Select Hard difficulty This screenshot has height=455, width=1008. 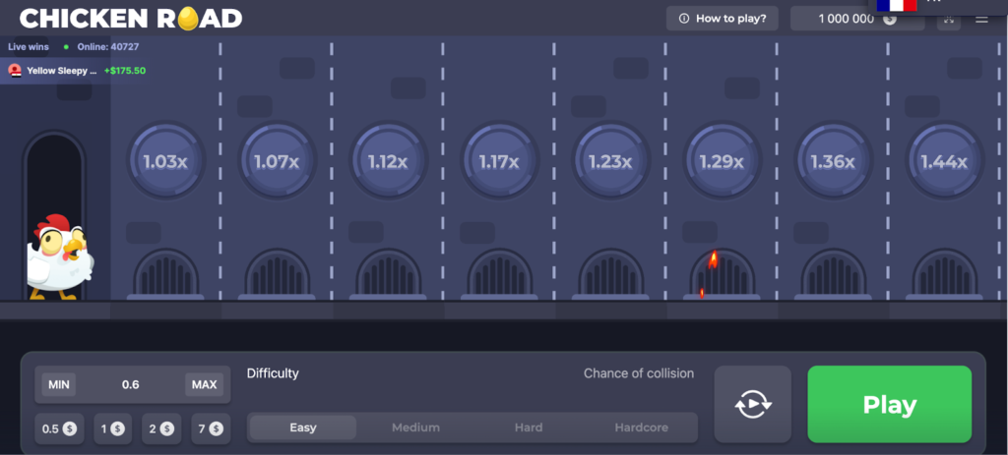[529, 427]
